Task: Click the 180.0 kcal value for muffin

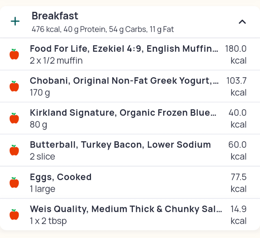Action: tap(236, 55)
